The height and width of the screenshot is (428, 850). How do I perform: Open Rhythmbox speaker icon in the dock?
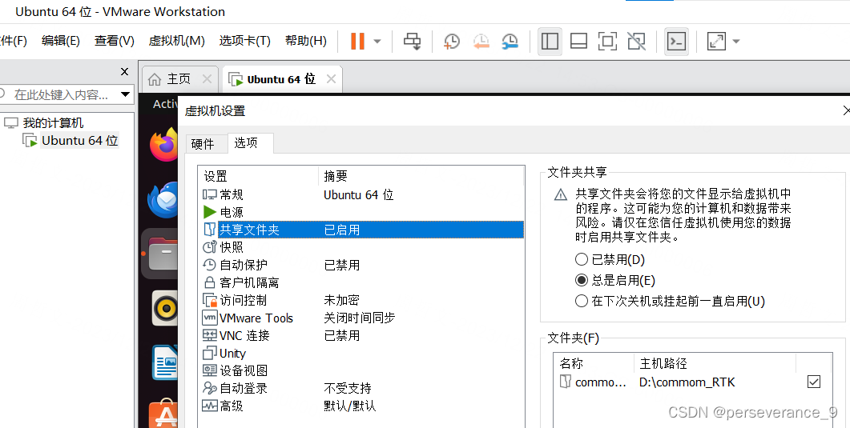coord(164,309)
